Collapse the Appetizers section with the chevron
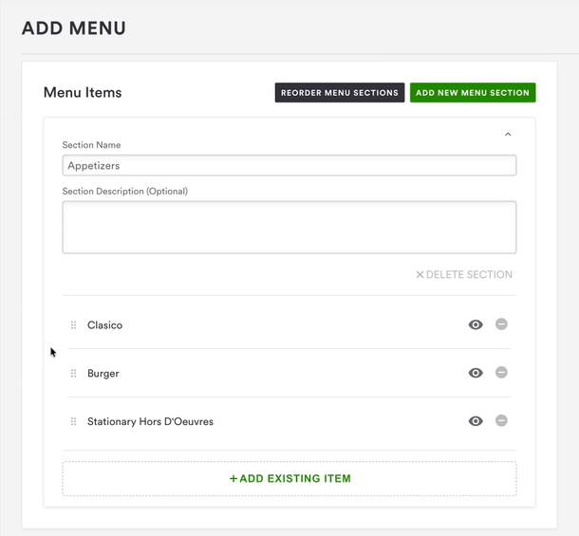 [508, 135]
